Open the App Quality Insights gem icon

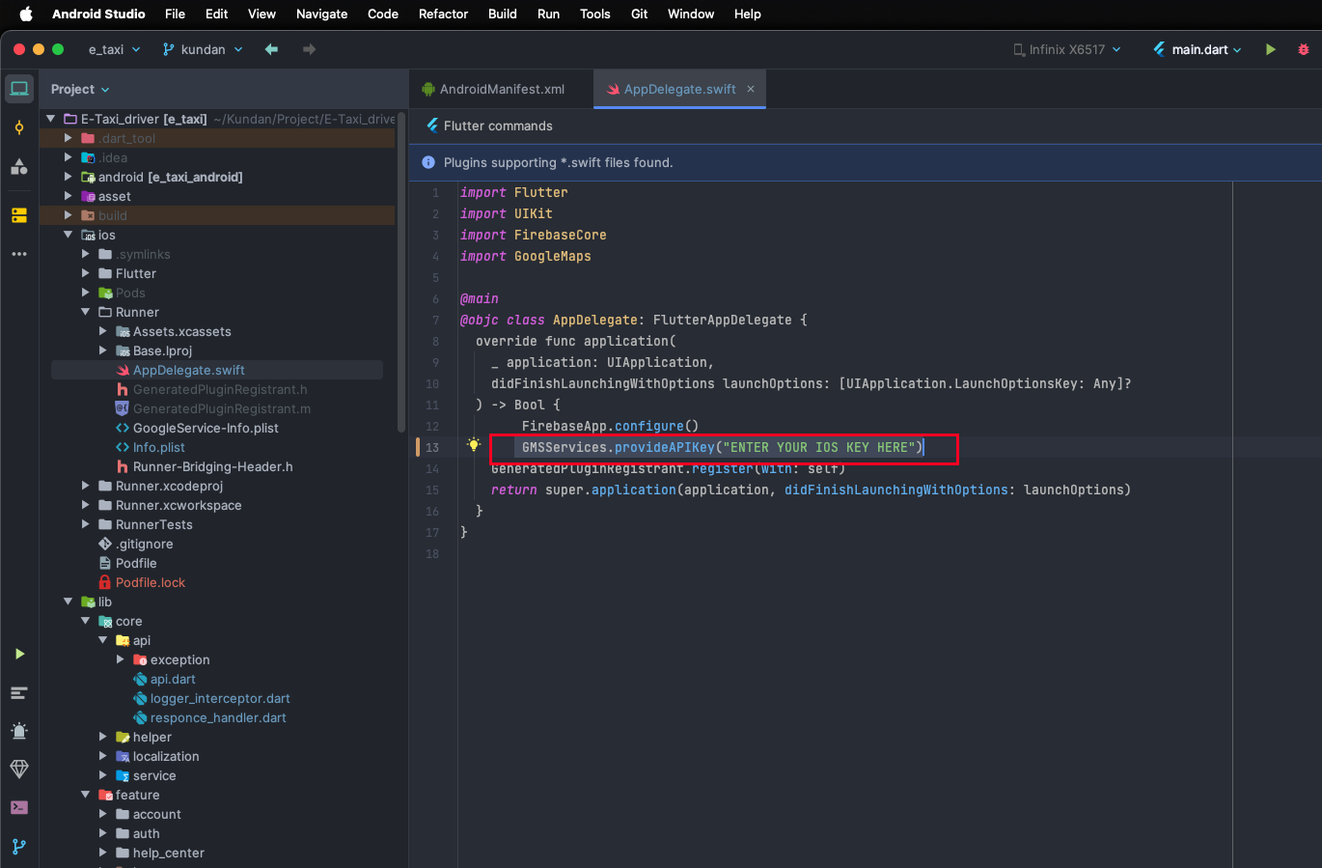coord(19,770)
